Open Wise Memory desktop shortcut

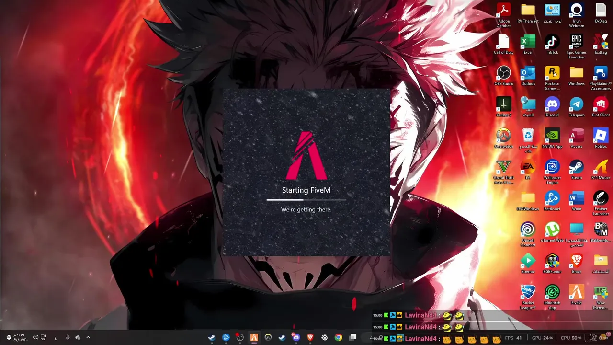tap(601, 296)
